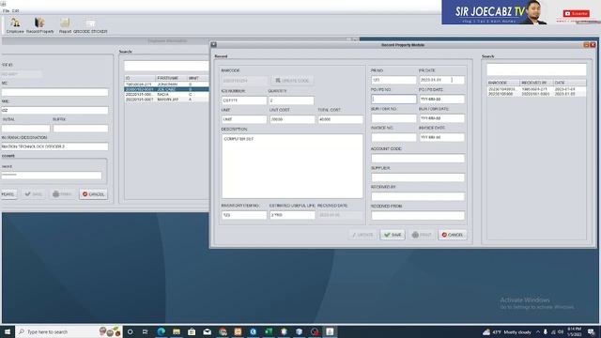Focus the Quantity field
The image size is (601, 338).
(291, 100)
